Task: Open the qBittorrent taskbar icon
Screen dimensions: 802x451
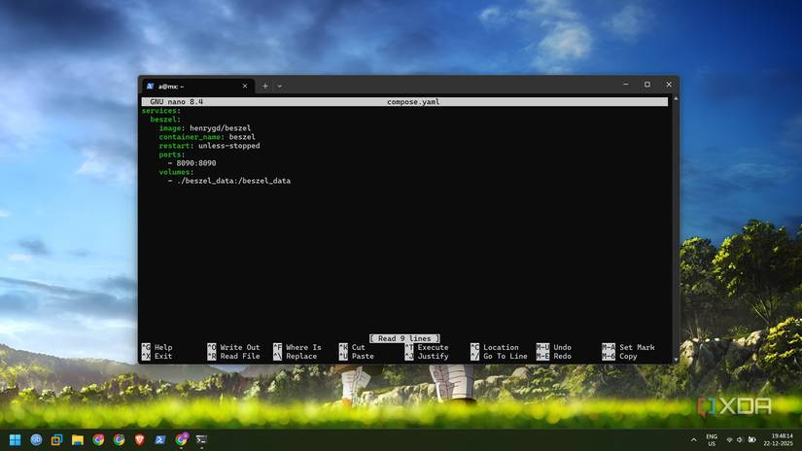Action: pos(36,439)
